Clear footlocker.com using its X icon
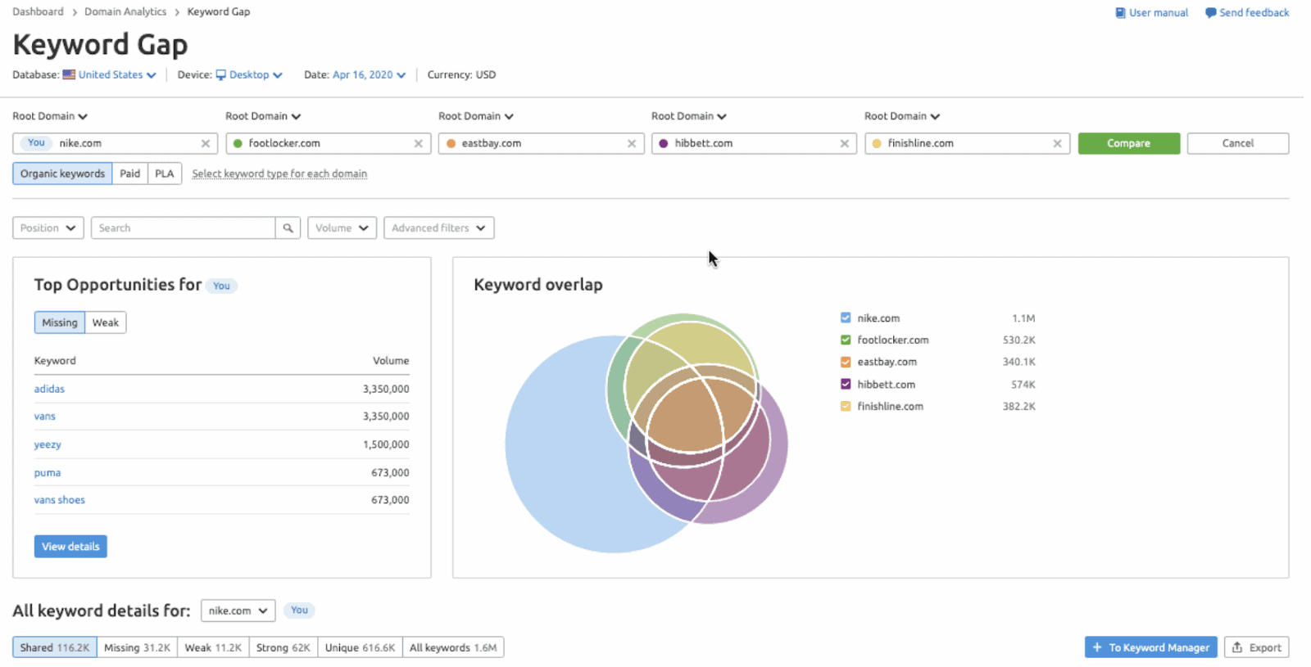The height and width of the screenshot is (667, 1311). 419,144
